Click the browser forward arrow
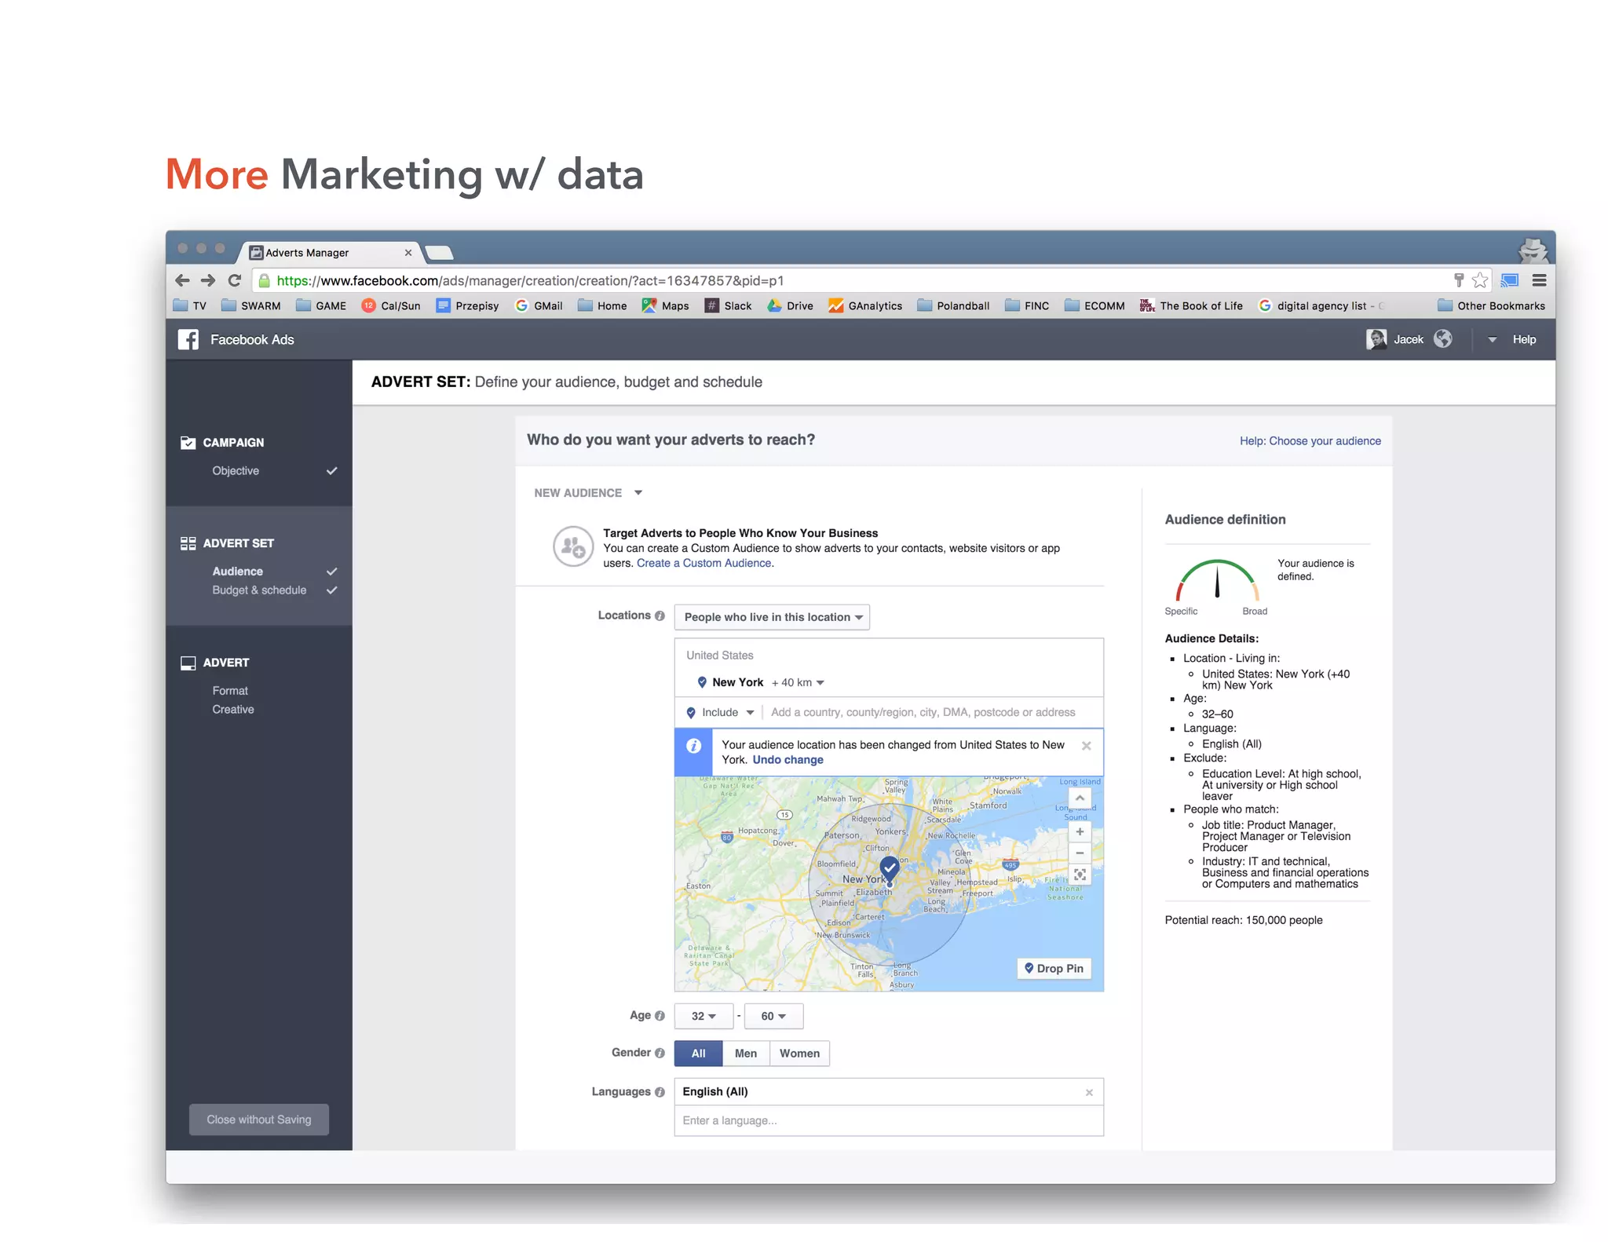1608x1242 pixels. click(x=208, y=280)
